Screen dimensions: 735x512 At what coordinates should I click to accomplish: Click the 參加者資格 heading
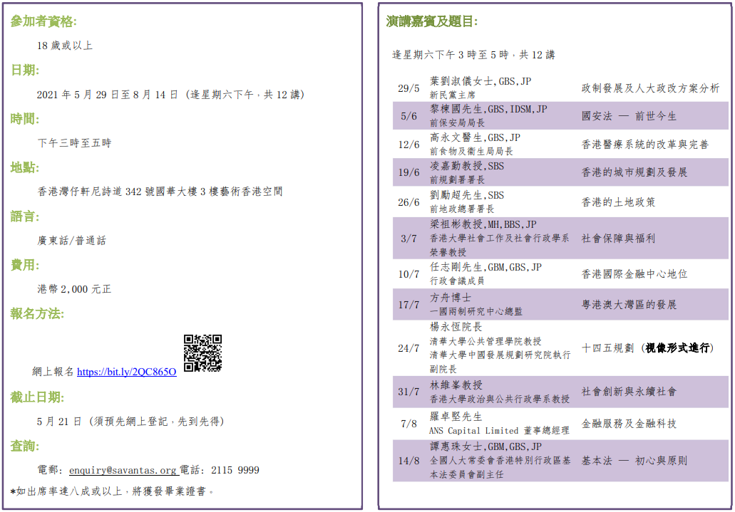pyautogui.click(x=43, y=21)
